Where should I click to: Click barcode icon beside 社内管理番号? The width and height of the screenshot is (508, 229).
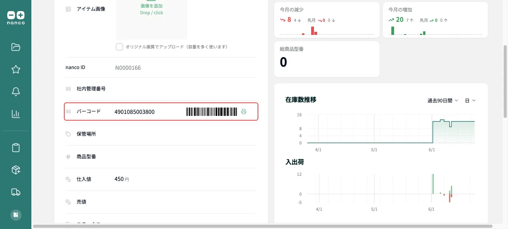pos(68,89)
